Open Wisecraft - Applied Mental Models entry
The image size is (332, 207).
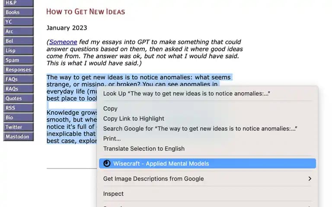(207, 163)
